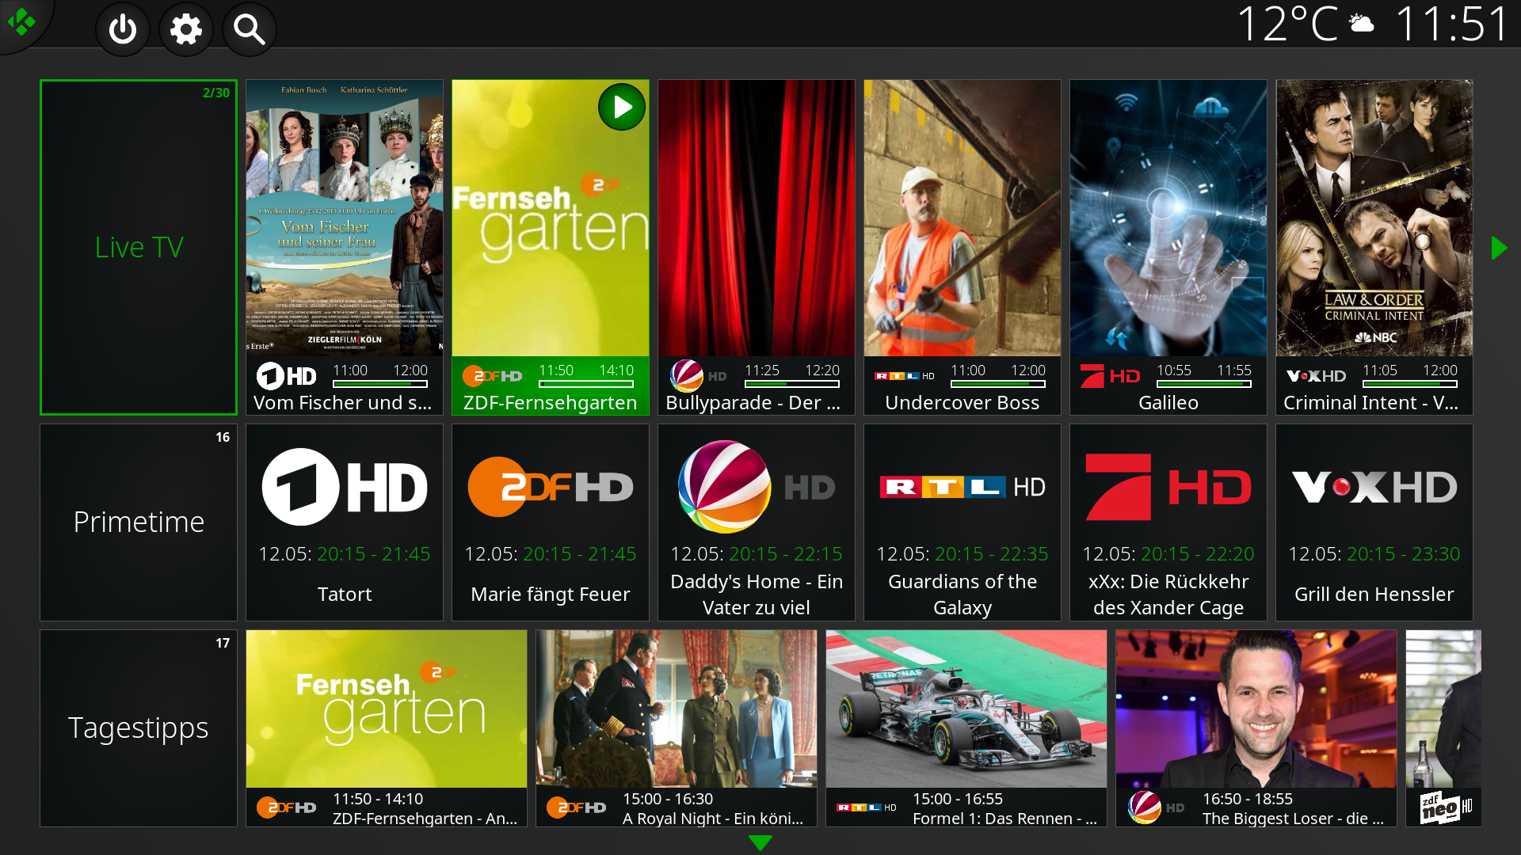Screen dimensions: 1521x855
Task: Click ZDF HD logo beside 11:50 time
Action: click(493, 376)
